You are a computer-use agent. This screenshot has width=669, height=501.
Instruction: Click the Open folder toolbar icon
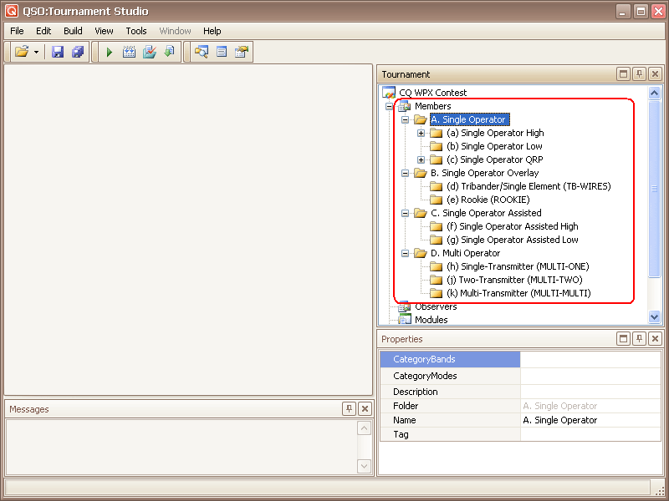pyautogui.click(x=22, y=52)
